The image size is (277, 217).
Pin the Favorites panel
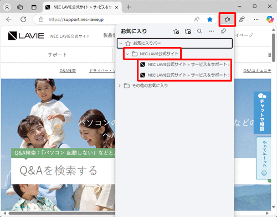(x=223, y=31)
